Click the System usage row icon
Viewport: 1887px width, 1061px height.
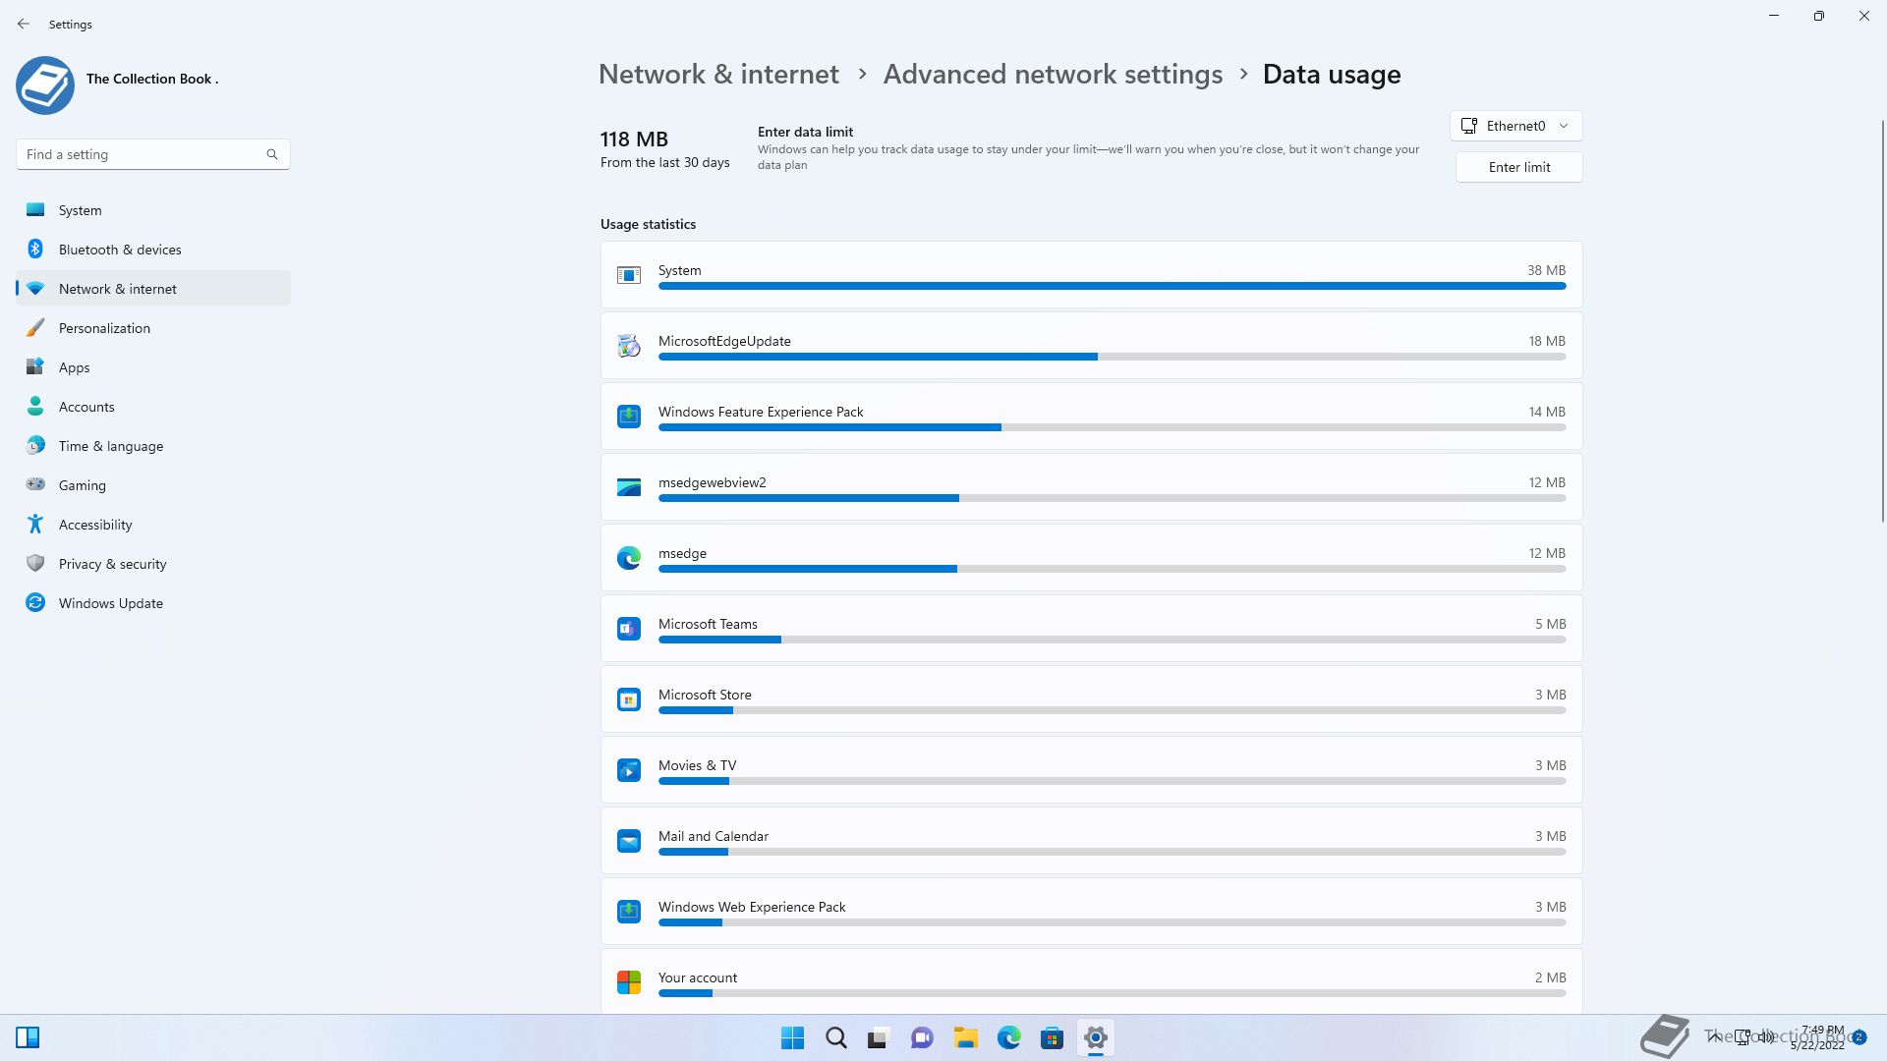(629, 275)
